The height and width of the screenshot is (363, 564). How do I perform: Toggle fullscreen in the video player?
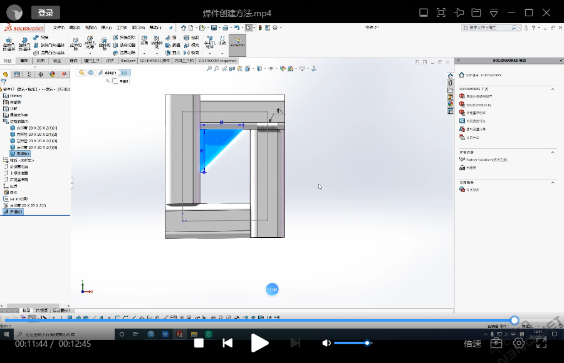coord(541,343)
